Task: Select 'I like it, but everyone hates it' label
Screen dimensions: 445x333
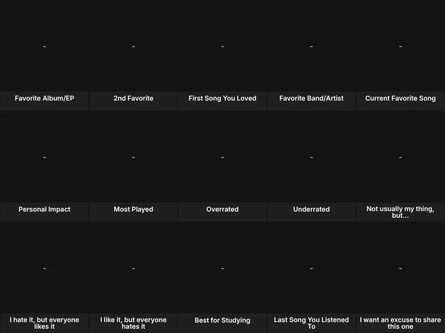Action: 134,323
